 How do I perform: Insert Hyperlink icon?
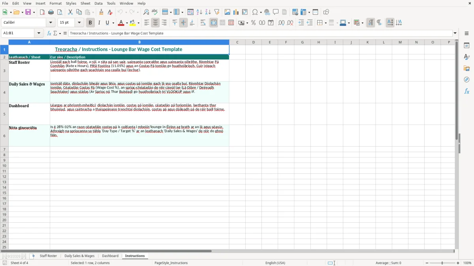click(267, 12)
